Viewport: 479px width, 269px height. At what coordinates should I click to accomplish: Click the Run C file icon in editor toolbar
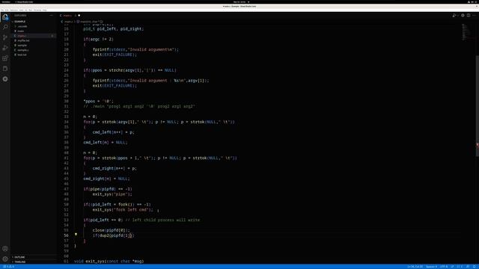click(454, 15)
